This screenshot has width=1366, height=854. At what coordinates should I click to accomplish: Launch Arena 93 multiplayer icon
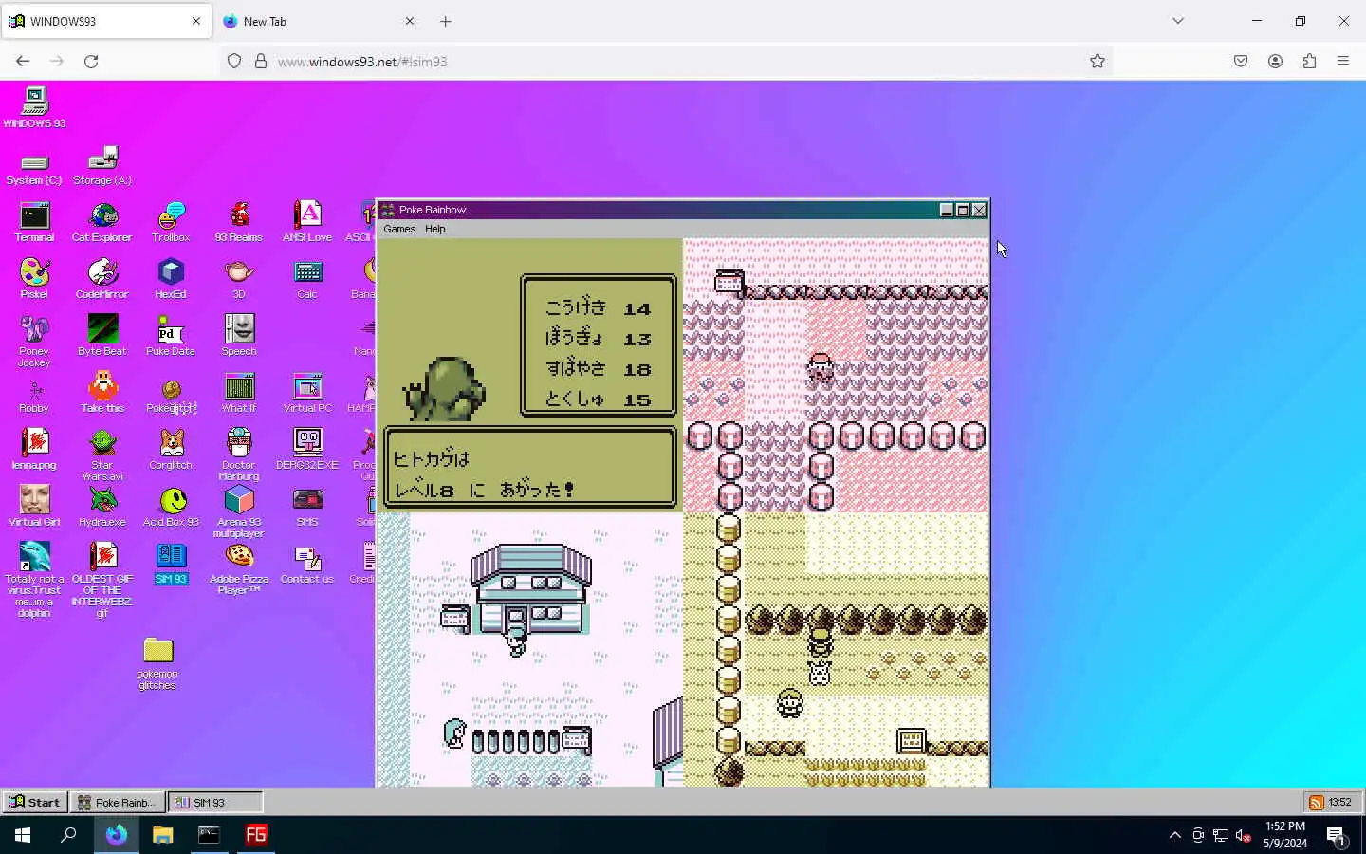tap(239, 512)
